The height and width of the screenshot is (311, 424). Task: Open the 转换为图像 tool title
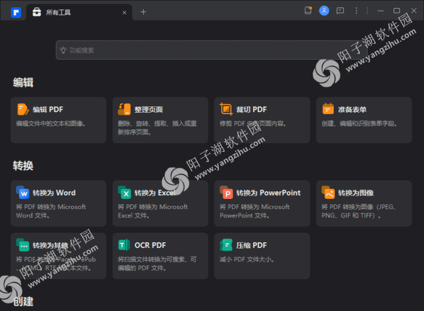pyautogui.click(x=356, y=193)
